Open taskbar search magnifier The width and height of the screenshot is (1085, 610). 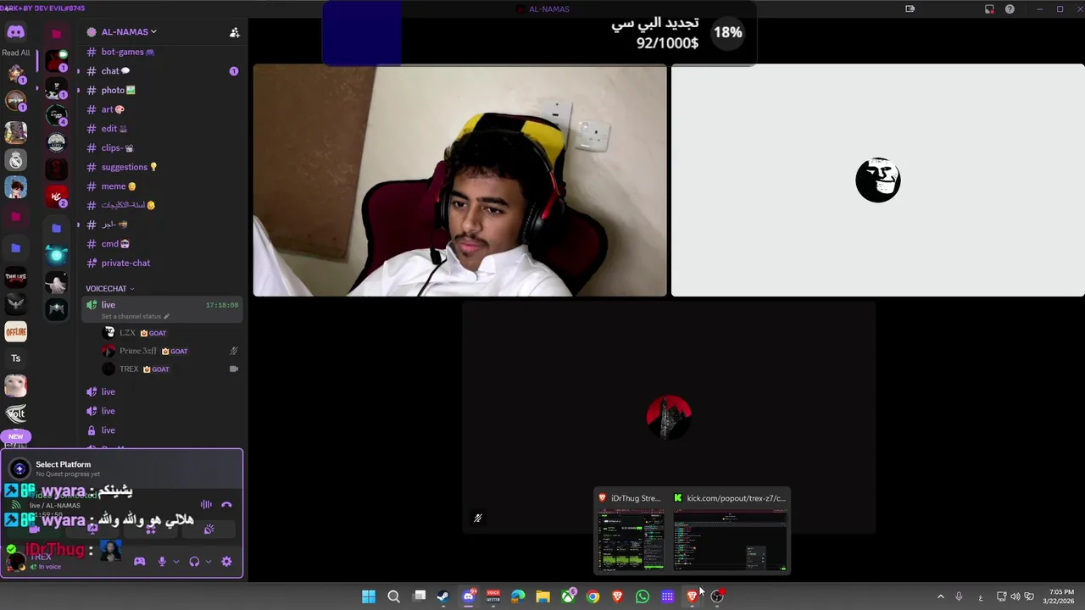coord(393,596)
